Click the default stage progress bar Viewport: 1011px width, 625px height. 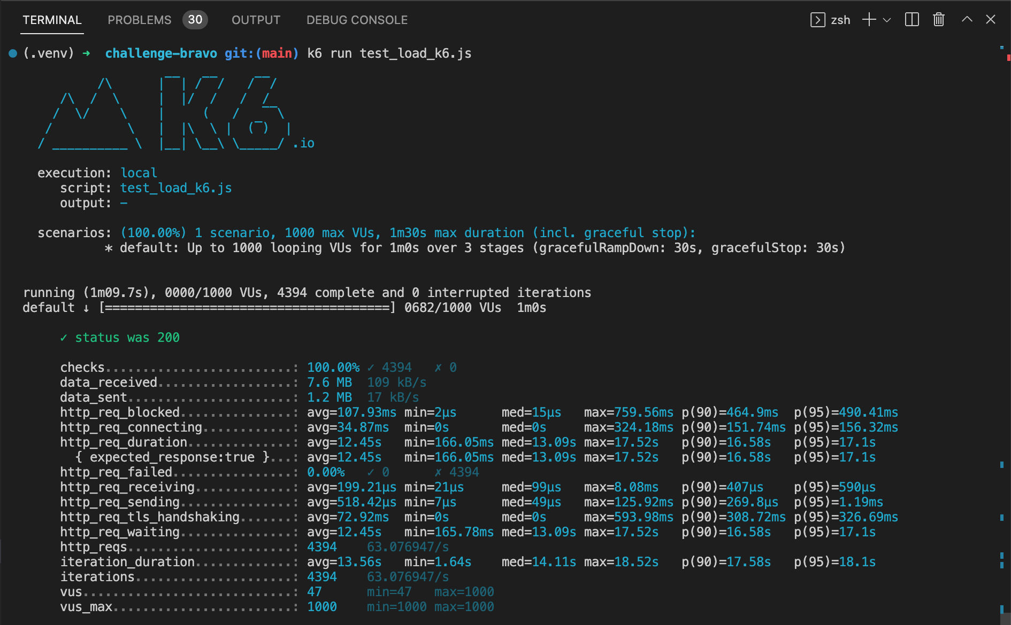coord(247,308)
